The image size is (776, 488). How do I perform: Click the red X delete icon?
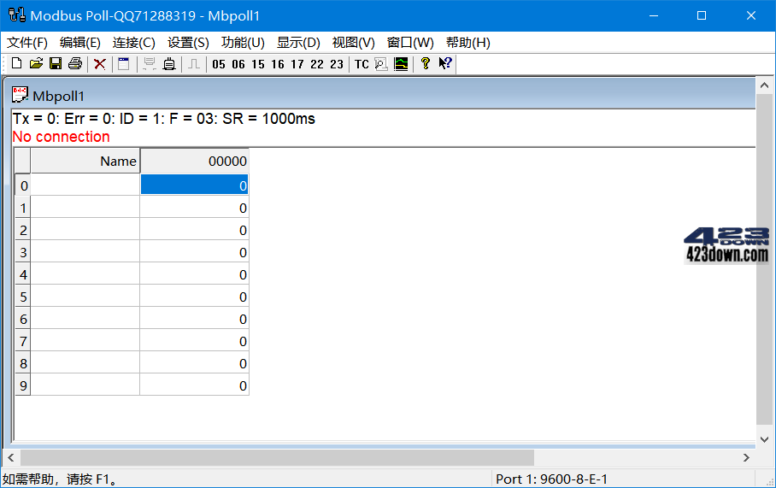pos(100,64)
